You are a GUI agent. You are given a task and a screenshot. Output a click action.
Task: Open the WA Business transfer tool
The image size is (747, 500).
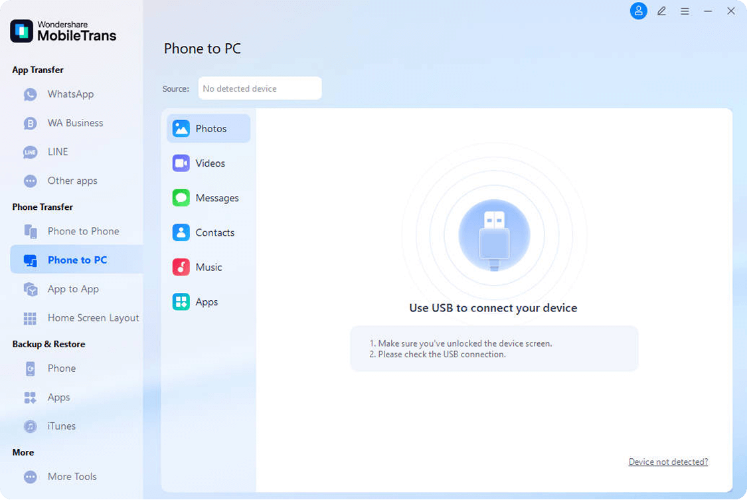(75, 123)
